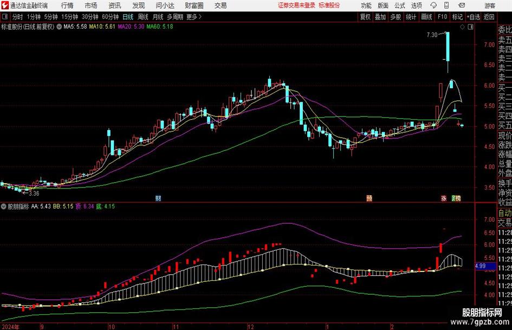
Task: Click the 股朋指标 indicator name label
Action: (18, 206)
